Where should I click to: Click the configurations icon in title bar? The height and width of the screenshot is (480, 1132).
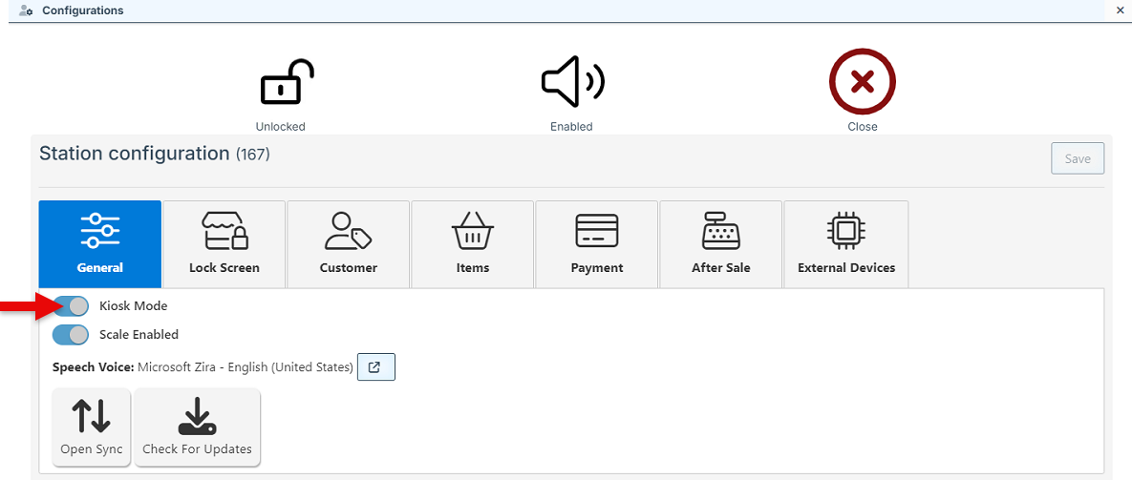[27, 10]
